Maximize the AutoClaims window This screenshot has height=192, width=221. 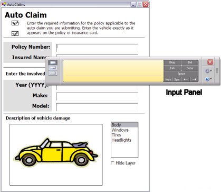point(139,4)
